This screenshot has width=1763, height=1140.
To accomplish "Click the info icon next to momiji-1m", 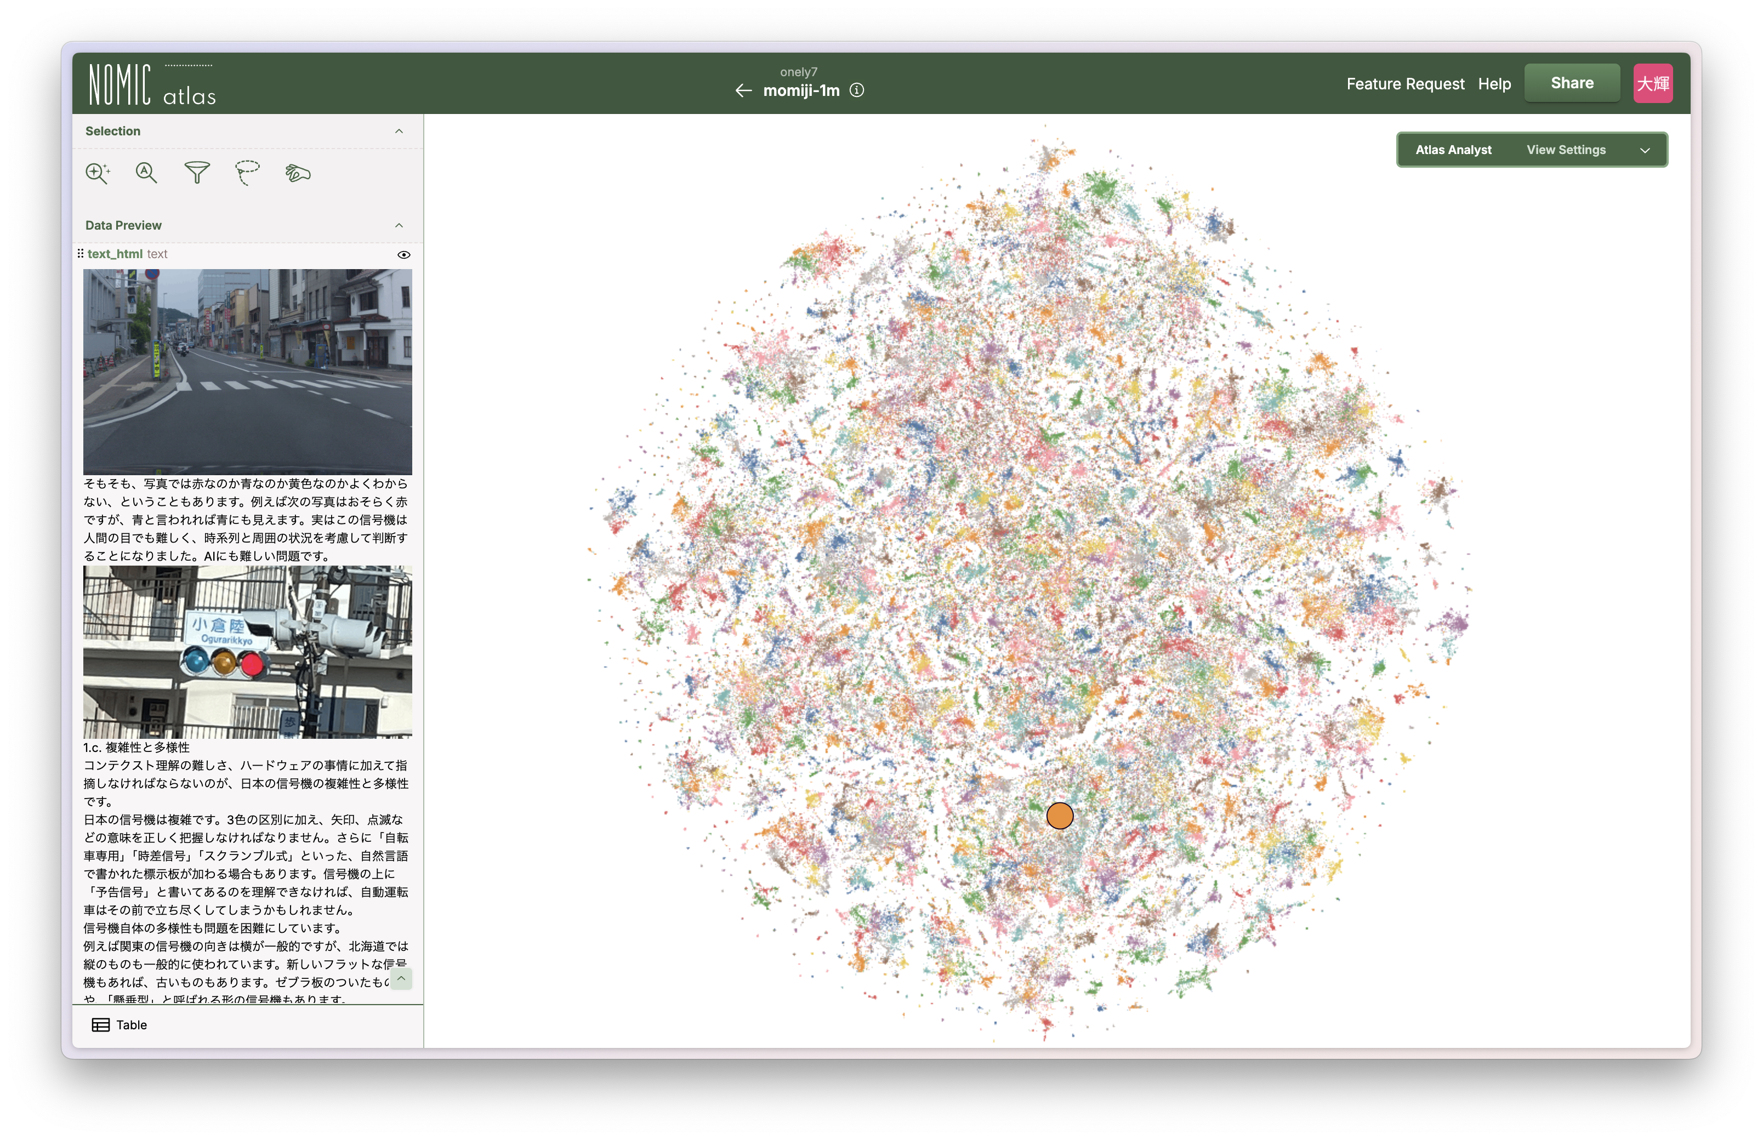I will [x=857, y=89].
